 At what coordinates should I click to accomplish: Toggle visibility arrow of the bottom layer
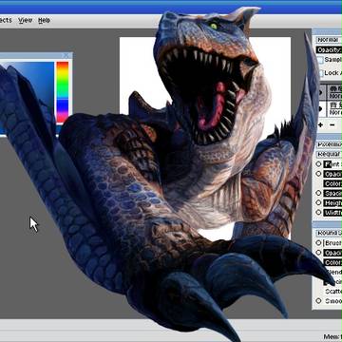pyautogui.click(x=321, y=109)
